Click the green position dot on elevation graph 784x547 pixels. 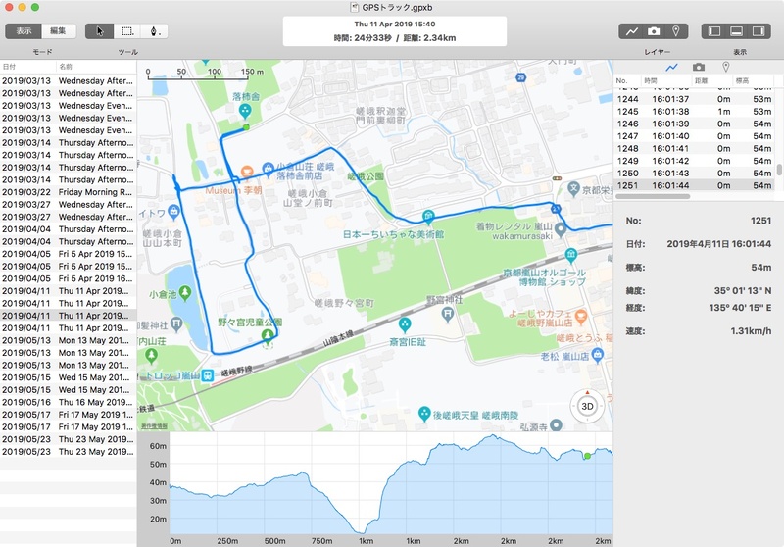(x=587, y=456)
